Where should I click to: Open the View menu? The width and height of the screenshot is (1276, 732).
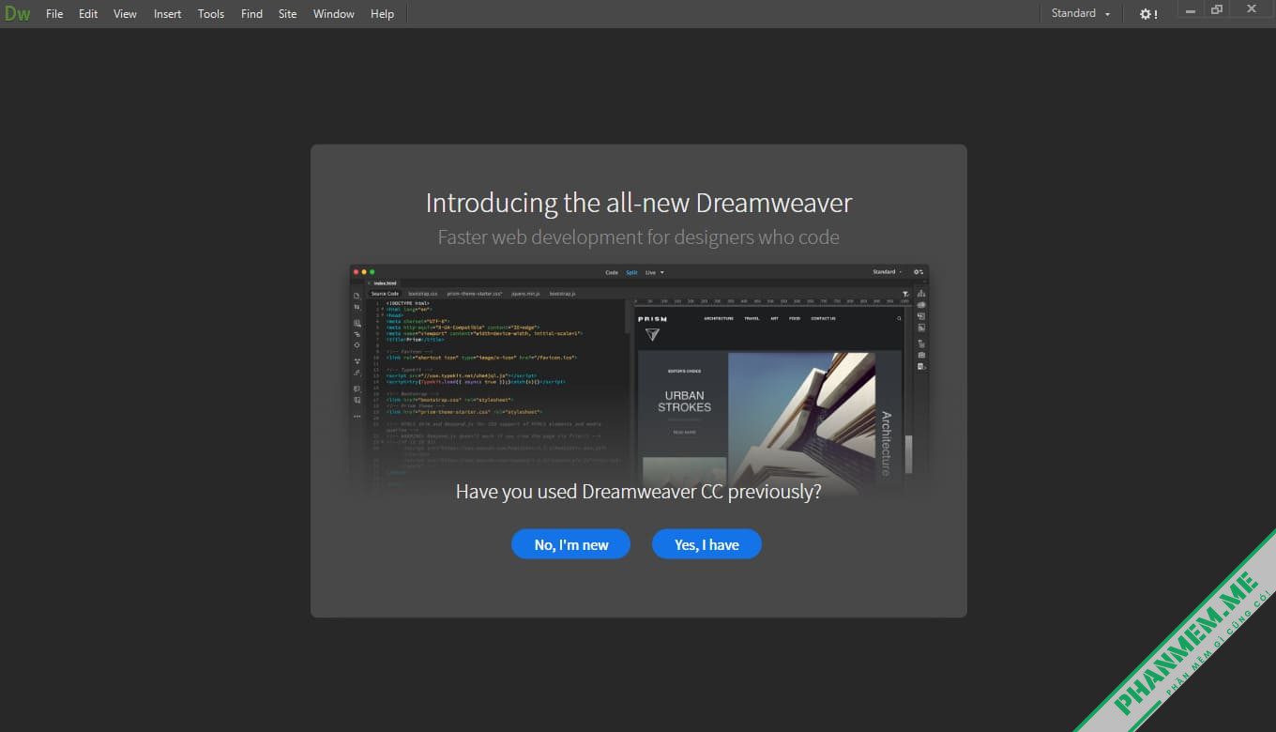click(x=125, y=14)
